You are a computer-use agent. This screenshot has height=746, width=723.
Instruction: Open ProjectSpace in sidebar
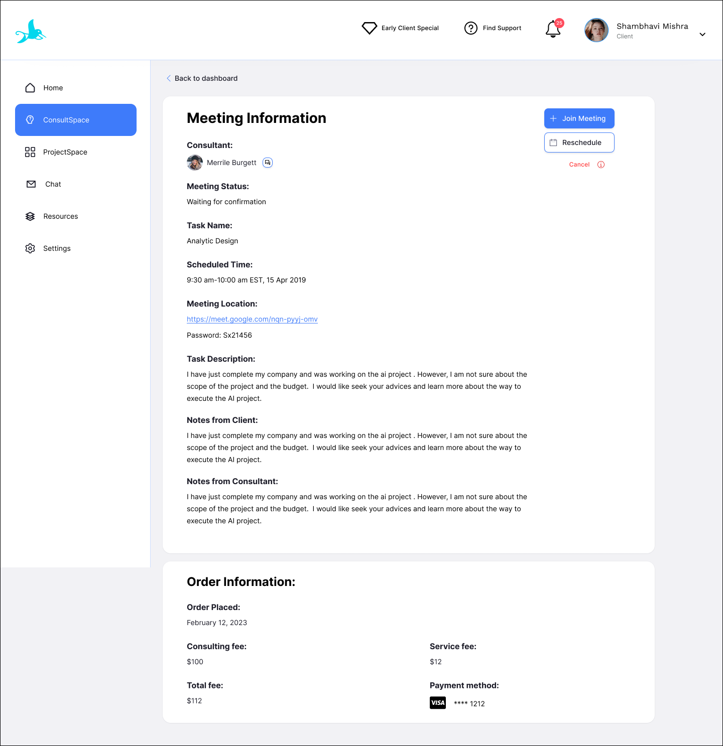pyautogui.click(x=76, y=152)
